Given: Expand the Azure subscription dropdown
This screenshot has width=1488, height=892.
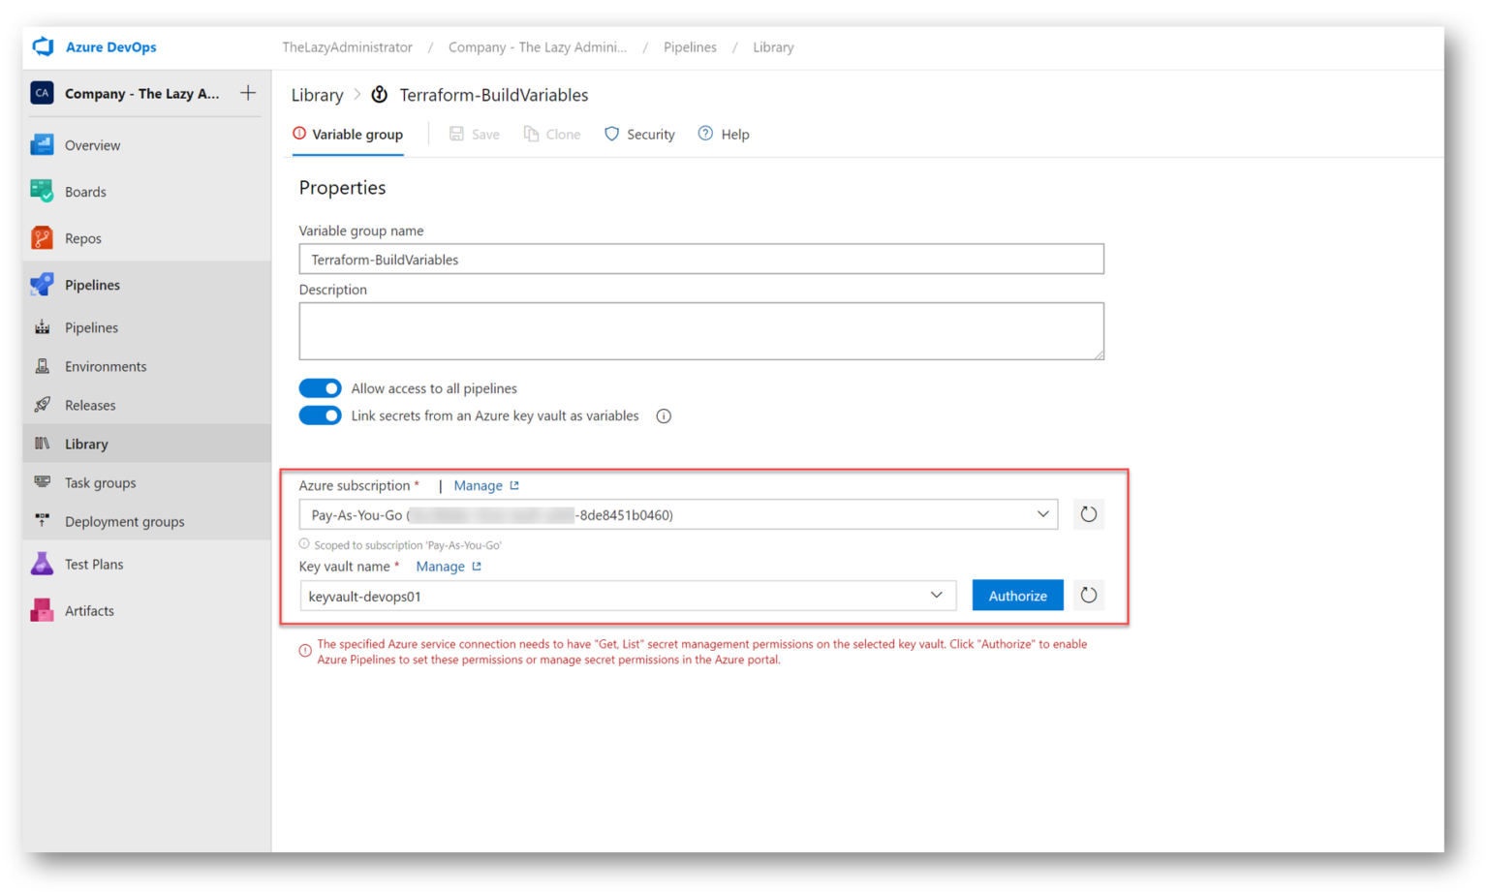Looking at the screenshot, I should click(1042, 514).
